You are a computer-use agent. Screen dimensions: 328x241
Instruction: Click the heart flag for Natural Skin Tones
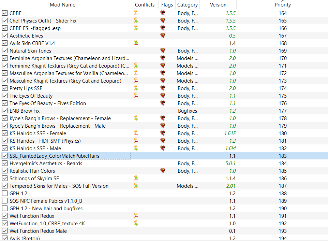coord(163,51)
